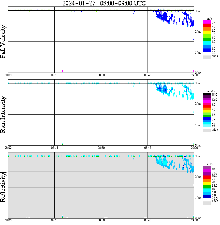Click the 'Reflectivity' axis label
This screenshot has width=220, height=225.
click(x=3, y=187)
